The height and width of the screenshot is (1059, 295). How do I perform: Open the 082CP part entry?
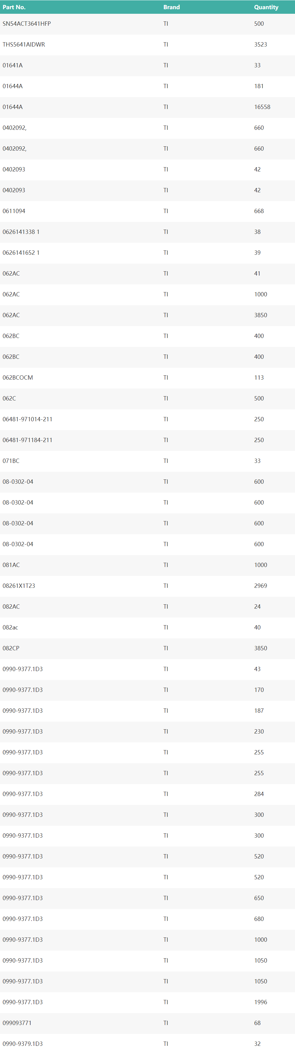click(x=11, y=648)
